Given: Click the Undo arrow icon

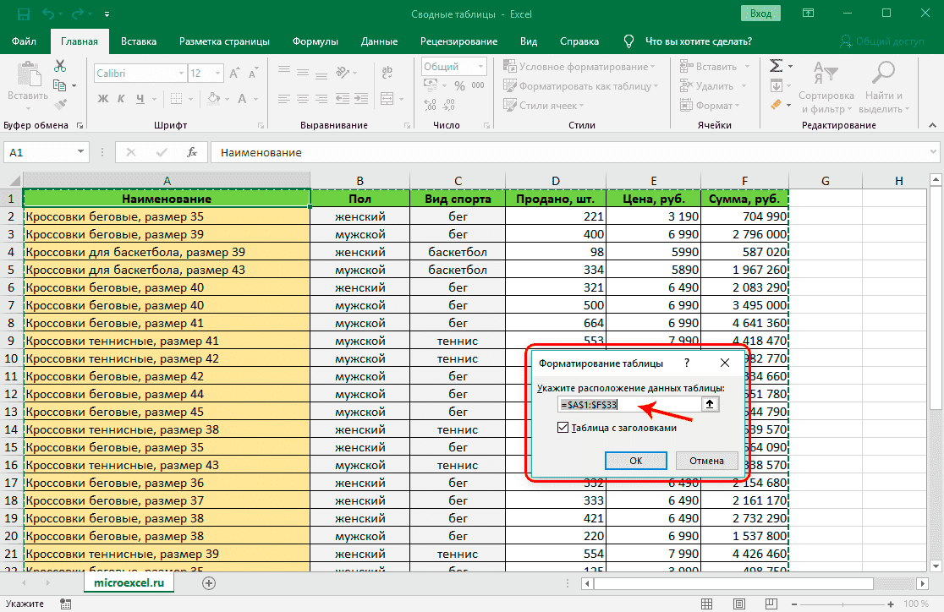Looking at the screenshot, I should (x=50, y=14).
